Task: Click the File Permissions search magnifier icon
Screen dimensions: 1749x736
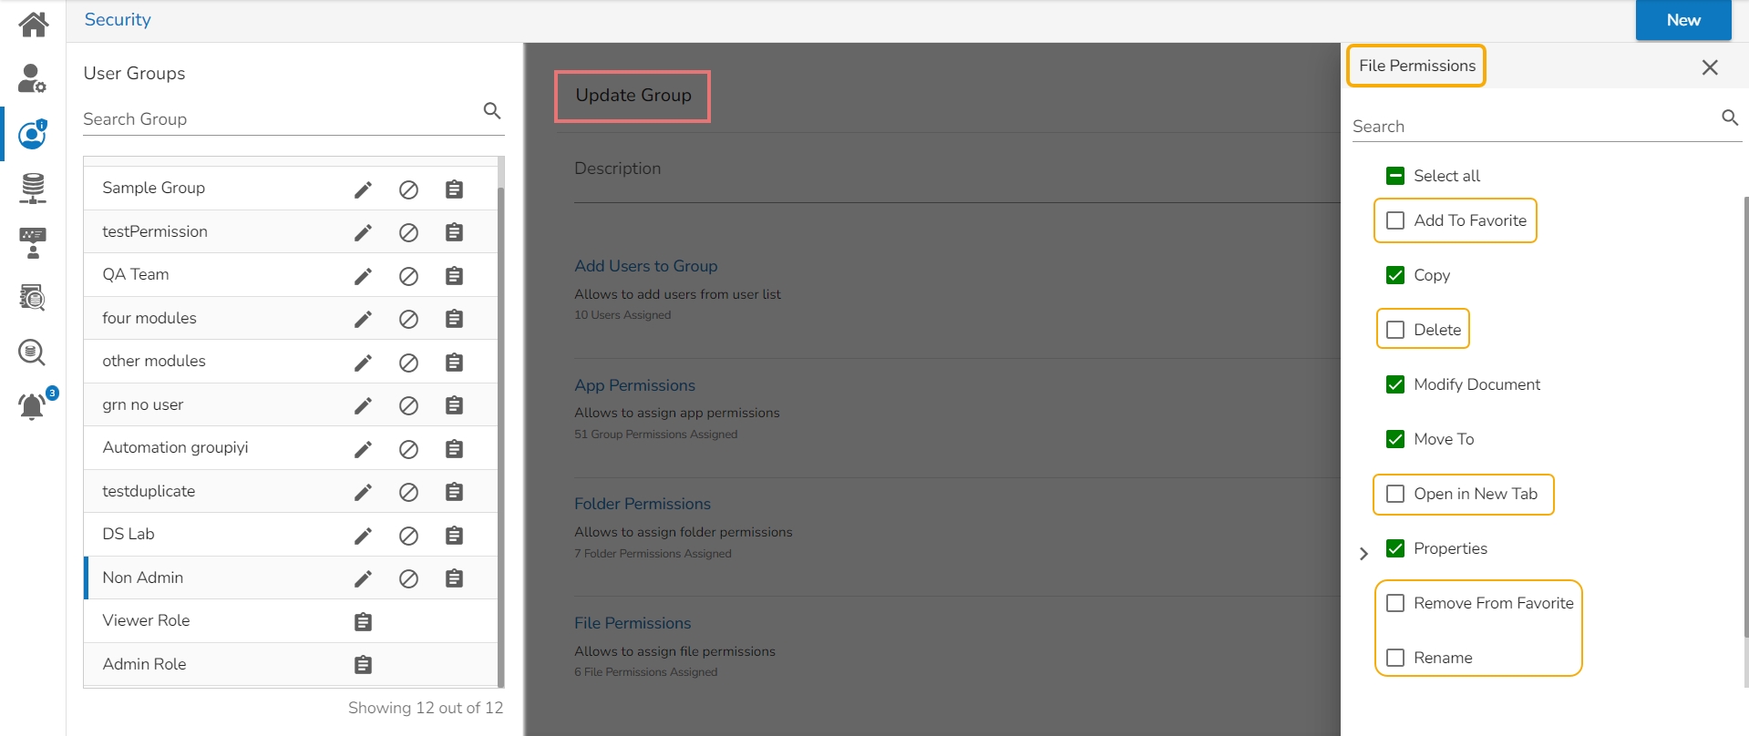Action: click(x=1730, y=118)
